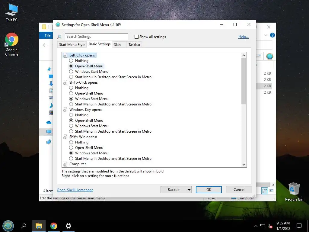
Task: Click the Left Click opens heading
Action: pos(82,55)
